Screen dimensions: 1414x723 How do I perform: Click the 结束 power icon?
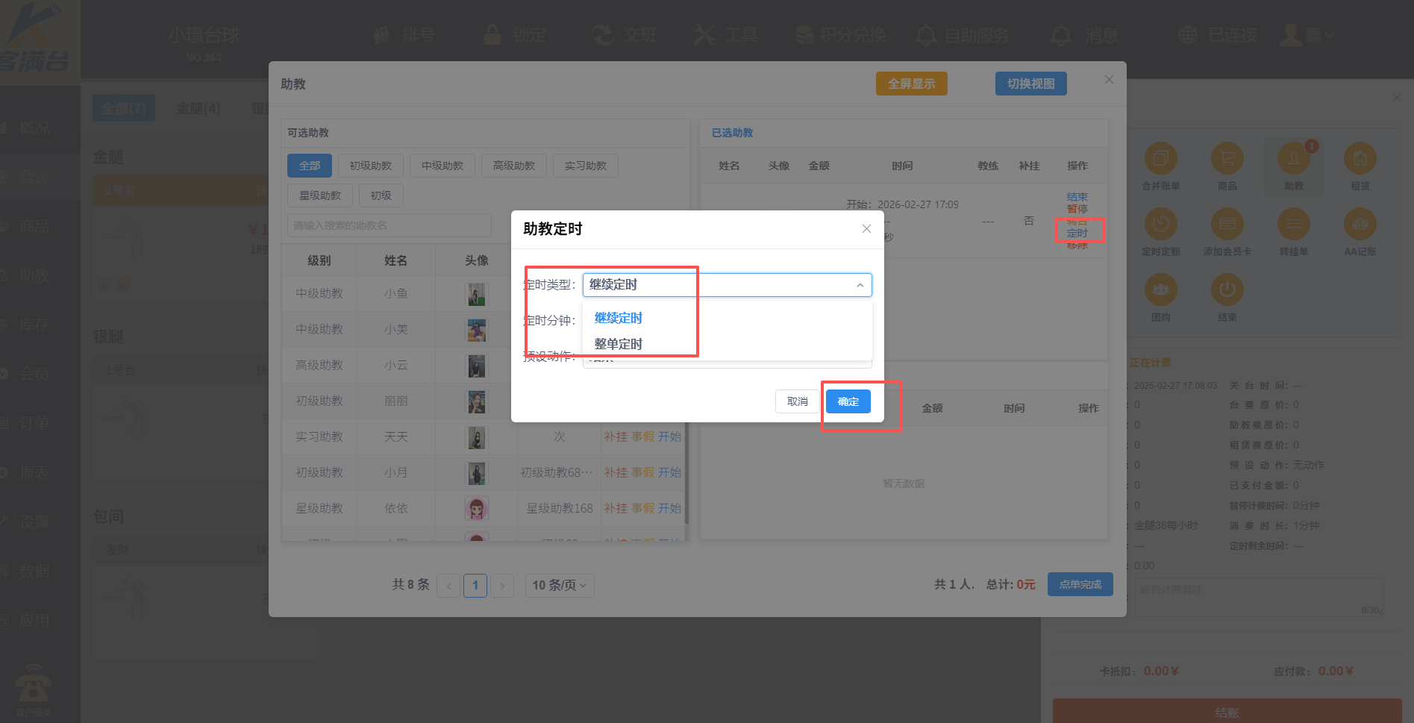tap(1227, 289)
